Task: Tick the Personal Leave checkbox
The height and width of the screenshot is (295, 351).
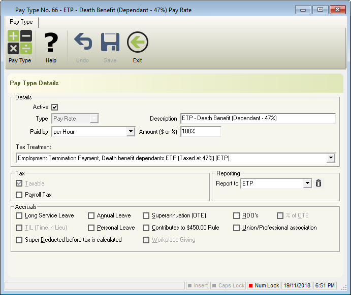Action: pos(91,228)
